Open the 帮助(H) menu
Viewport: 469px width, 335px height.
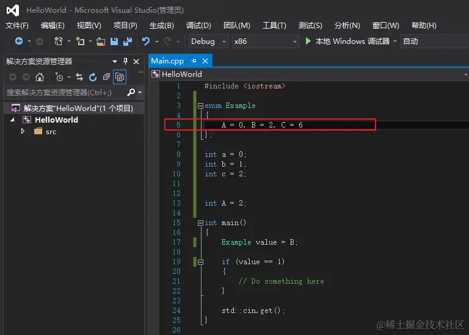click(x=424, y=26)
